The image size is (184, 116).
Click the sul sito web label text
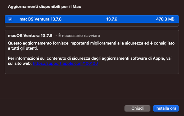(20, 64)
